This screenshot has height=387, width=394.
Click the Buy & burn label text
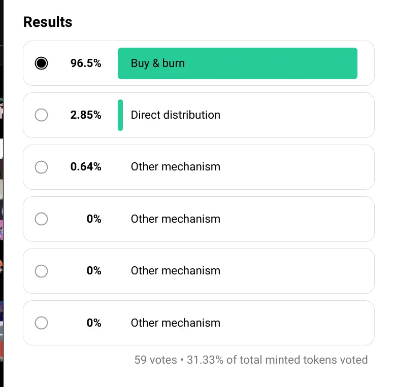[x=158, y=63]
